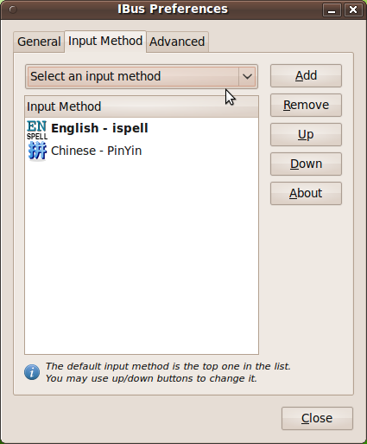Move selection with the Up button

[306, 134]
